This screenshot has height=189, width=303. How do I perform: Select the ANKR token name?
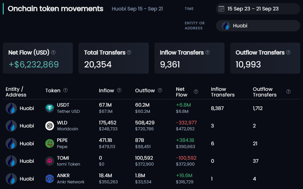click(63, 176)
